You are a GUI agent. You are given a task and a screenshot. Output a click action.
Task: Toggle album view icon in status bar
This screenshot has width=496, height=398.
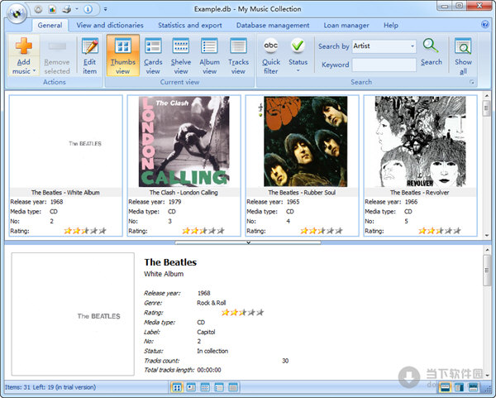(219, 387)
